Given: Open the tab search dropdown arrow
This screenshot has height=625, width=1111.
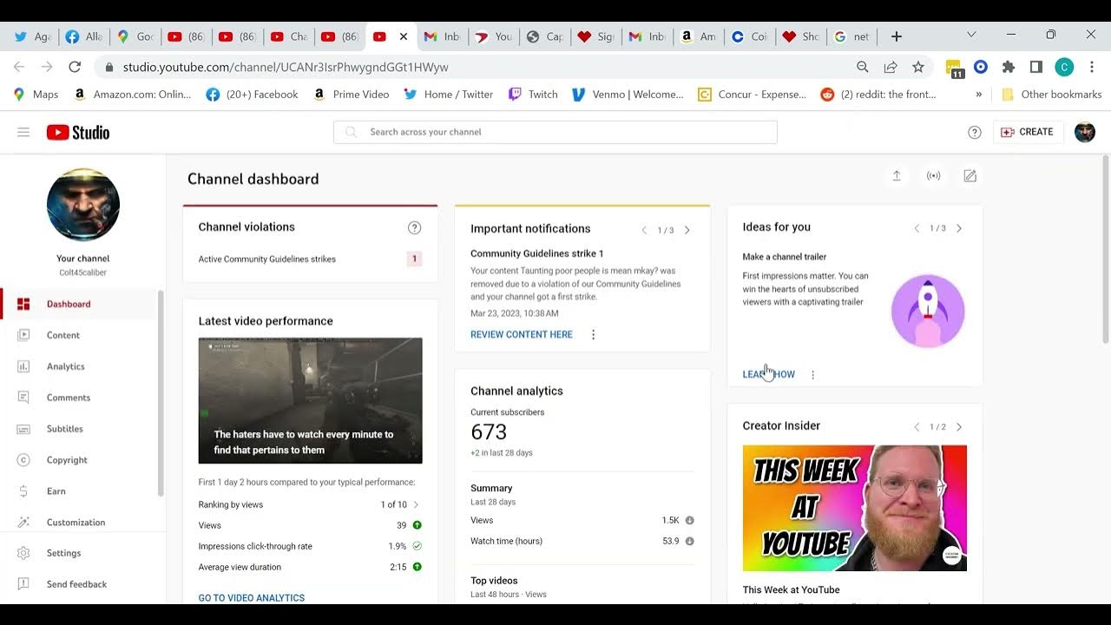Looking at the screenshot, I should (971, 35).
